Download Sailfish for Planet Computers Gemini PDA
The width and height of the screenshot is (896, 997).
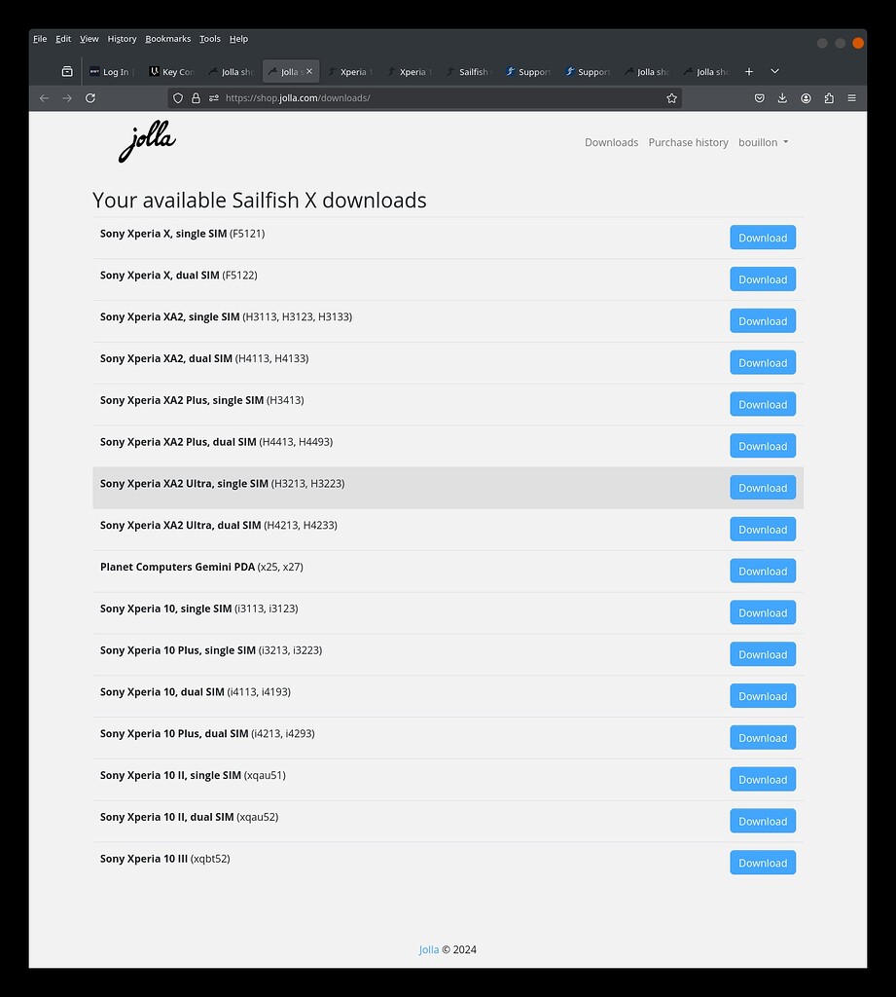762,571
